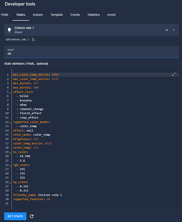Collapse the supported_color_modes block

[10, 123]
